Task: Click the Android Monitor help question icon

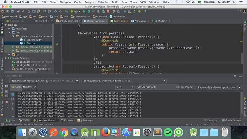Action: click(x=7, y=108)
